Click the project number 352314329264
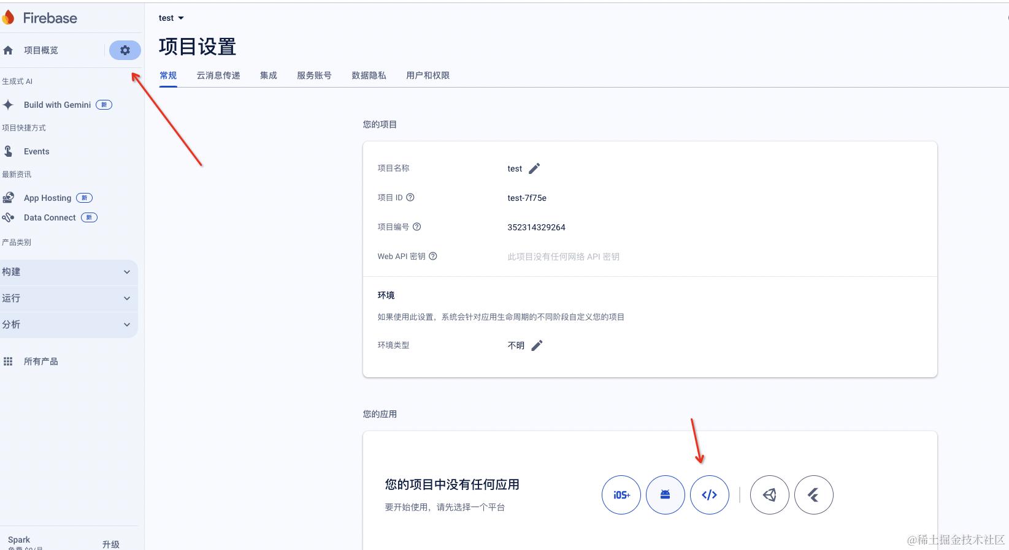The width and height of the screenshot is (1009, 550). point(537,227)
